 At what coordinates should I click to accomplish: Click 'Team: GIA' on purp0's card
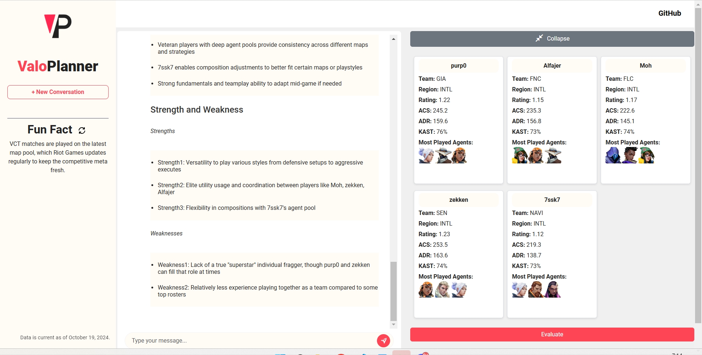[432, 79]
